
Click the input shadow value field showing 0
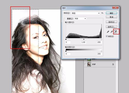68,42
